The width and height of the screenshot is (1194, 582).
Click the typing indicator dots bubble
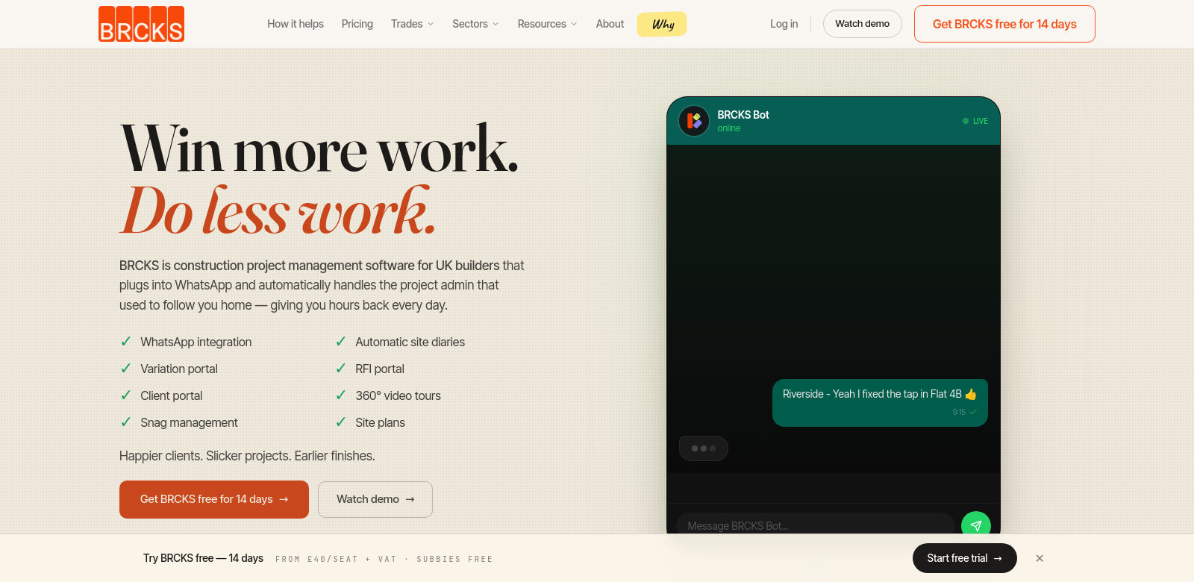704,448
